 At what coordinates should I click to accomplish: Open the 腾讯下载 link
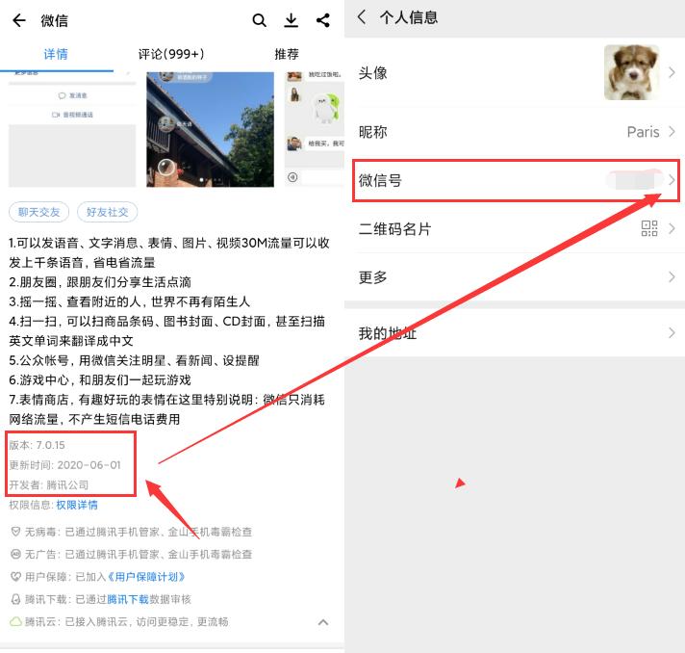(x=128, y=599)
